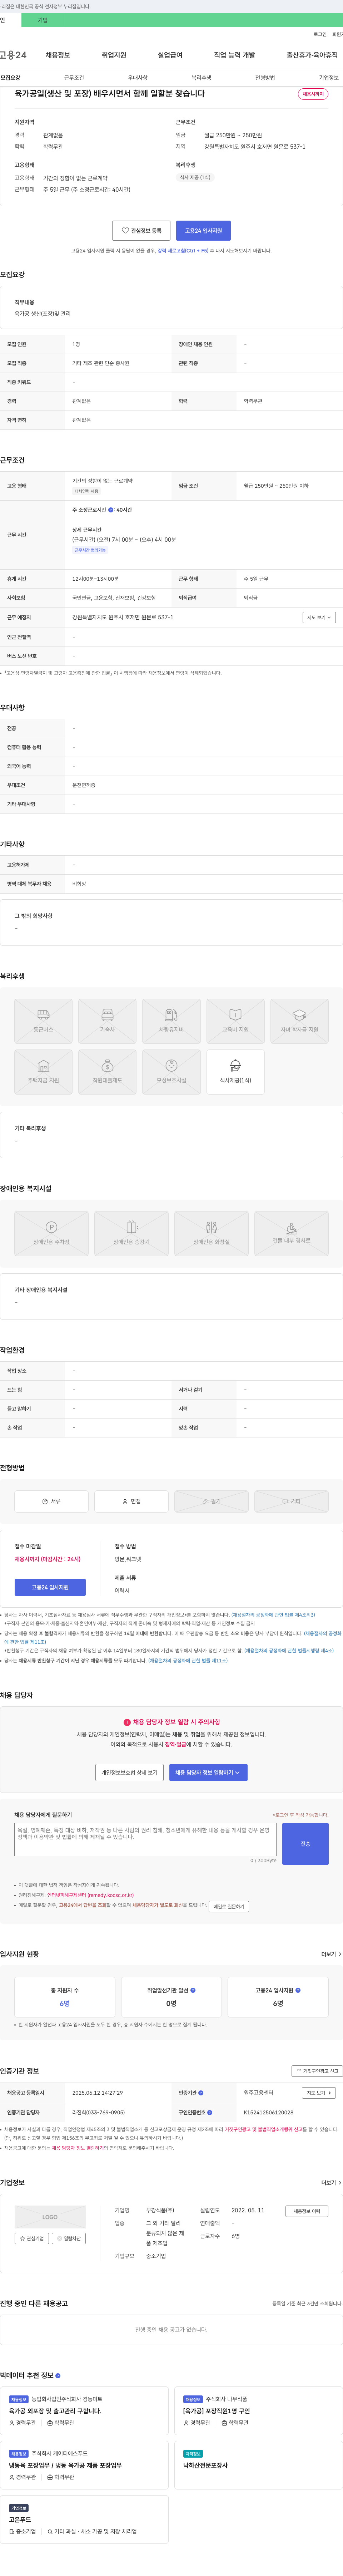Open the 취업지원 main menu
Screen dimensions: 343x2576
114,55
